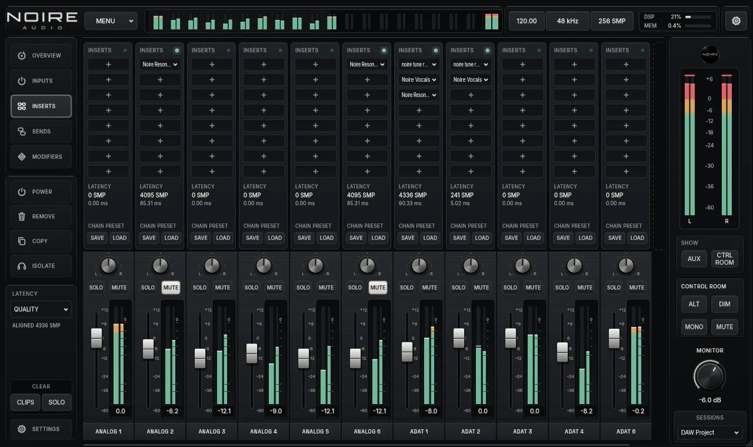Click the pan knob on ADAT 3
753x447 pixels.
click(x=522, y=266)
